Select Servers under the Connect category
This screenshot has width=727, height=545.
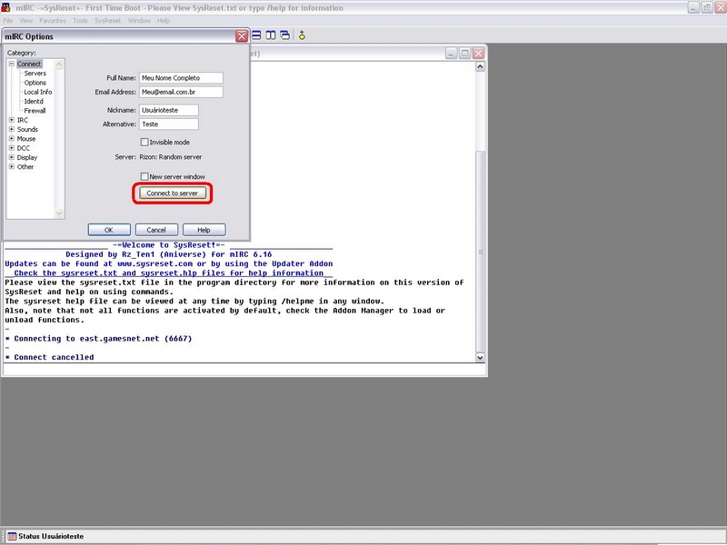click(35, 74)
